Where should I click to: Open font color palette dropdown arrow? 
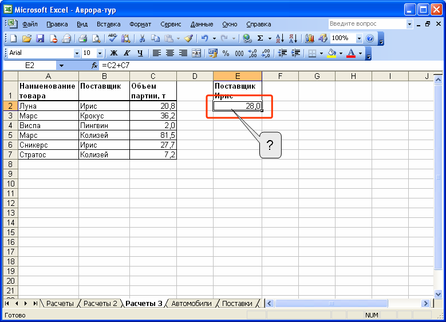360,53
